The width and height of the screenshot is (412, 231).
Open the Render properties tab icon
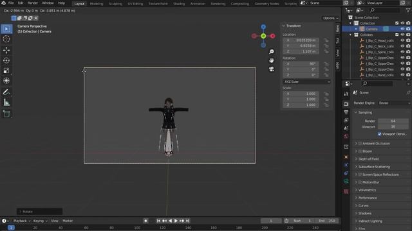tap(346, 104)
